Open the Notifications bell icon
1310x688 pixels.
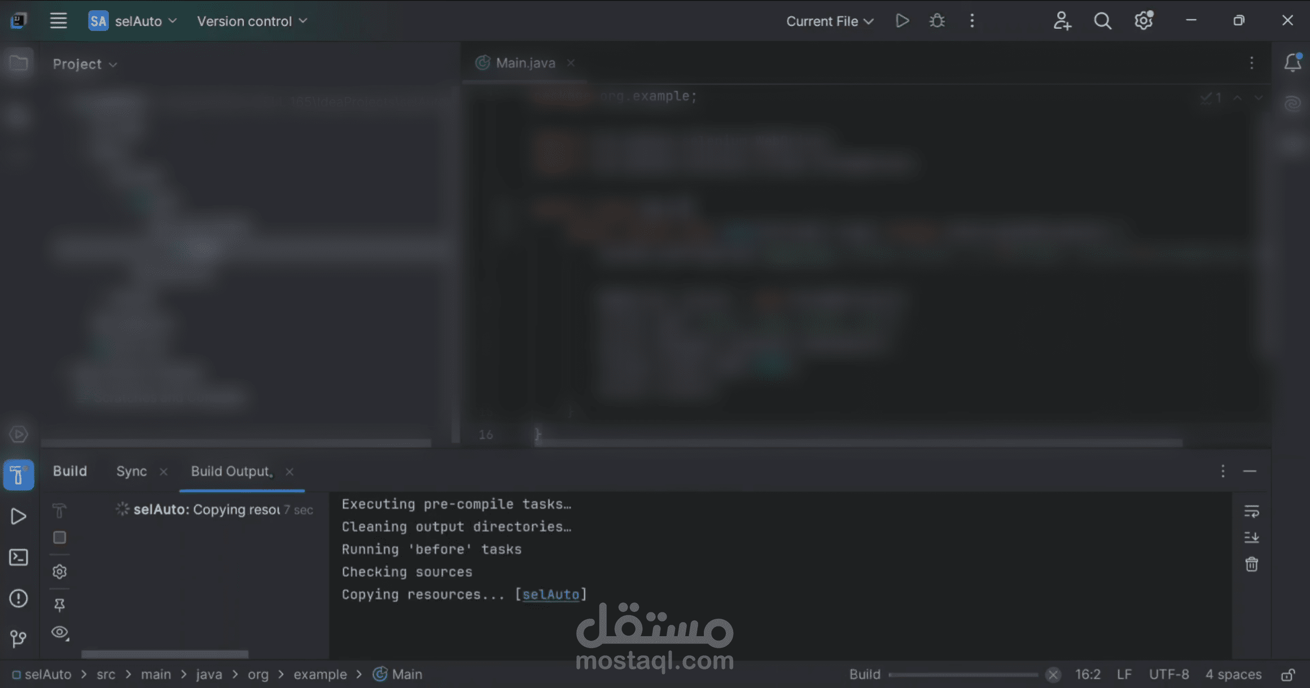tap(1292, 63)
